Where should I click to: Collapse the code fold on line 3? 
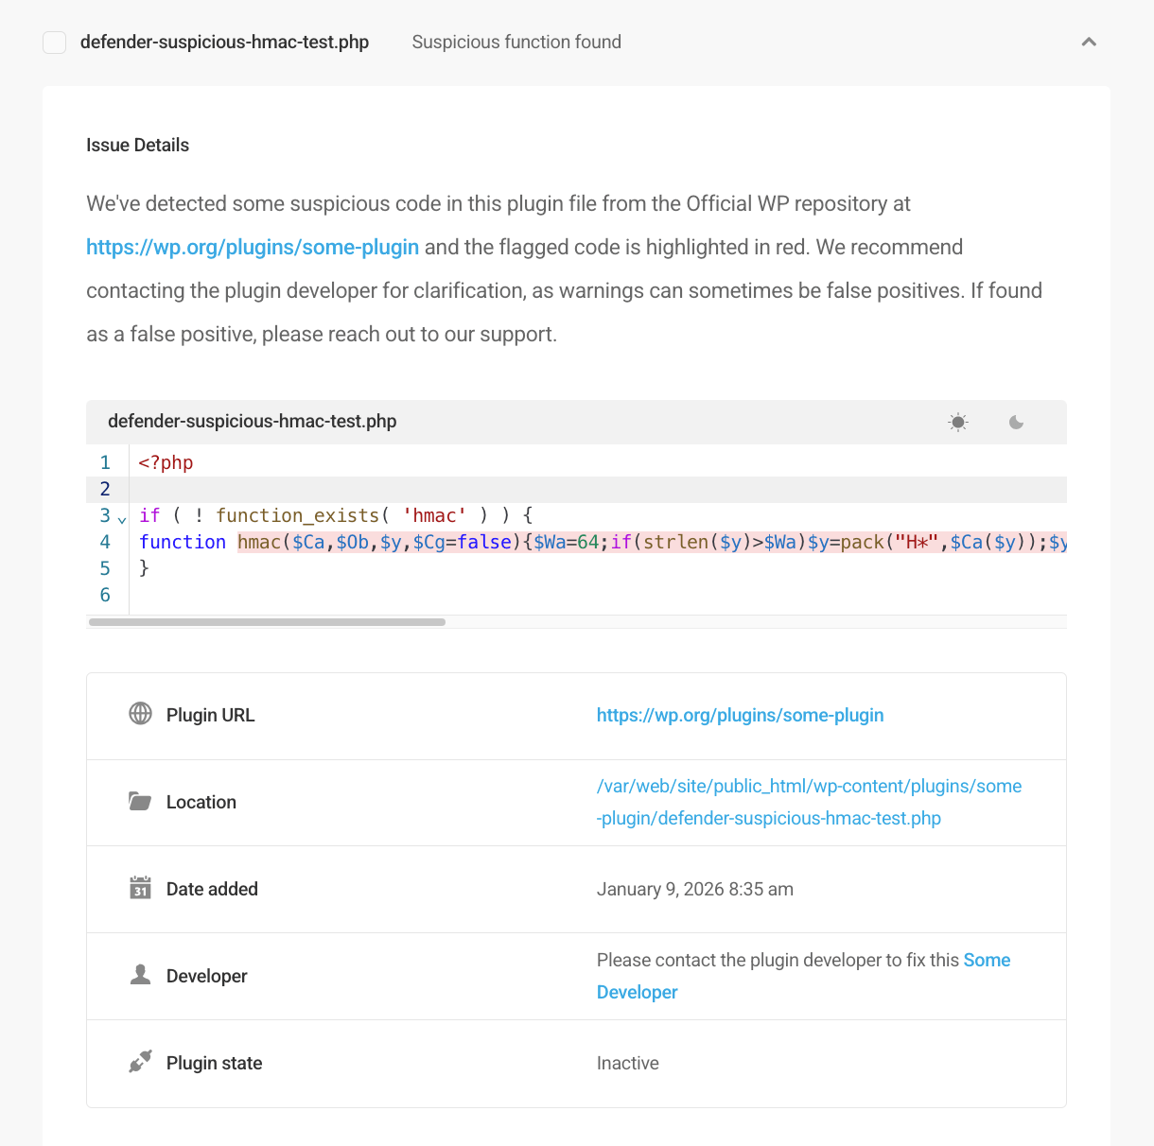122,519
